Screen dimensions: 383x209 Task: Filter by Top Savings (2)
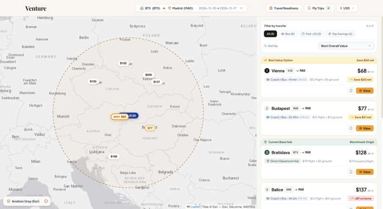click(x=340, y=34)
